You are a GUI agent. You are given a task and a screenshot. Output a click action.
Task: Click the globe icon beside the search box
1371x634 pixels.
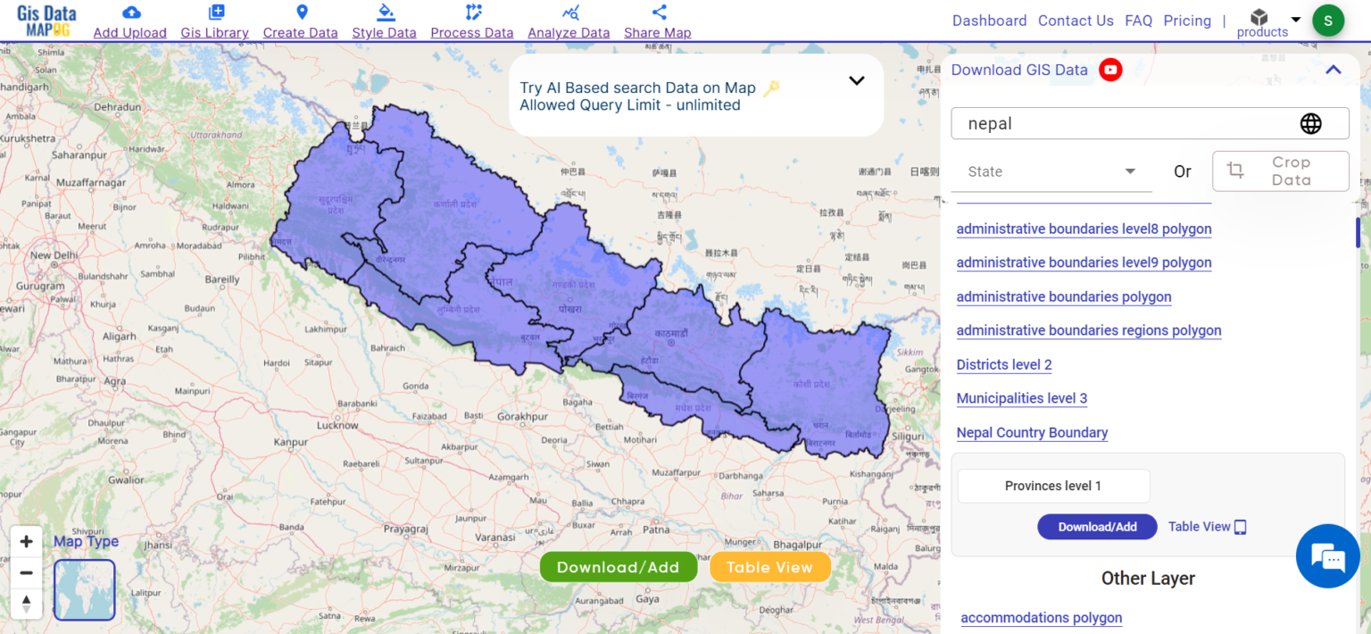1310,123
